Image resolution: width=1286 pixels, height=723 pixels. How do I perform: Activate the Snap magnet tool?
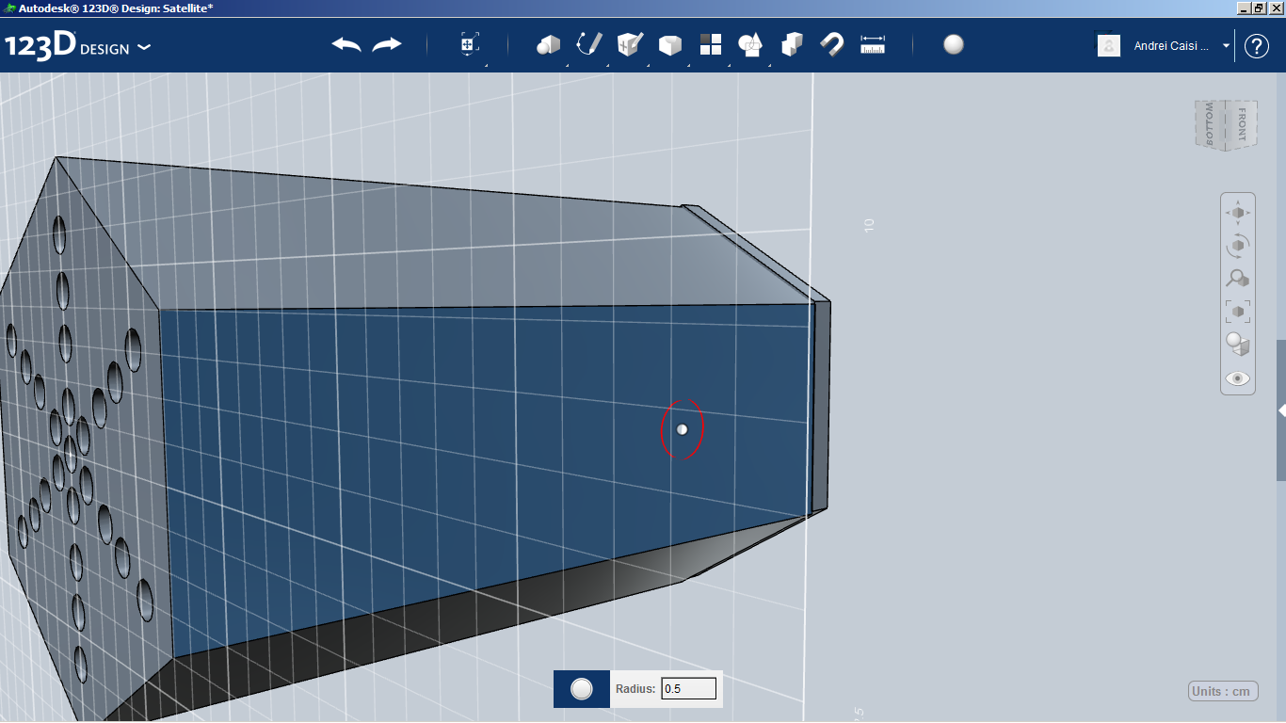click(x=831, y=44)
